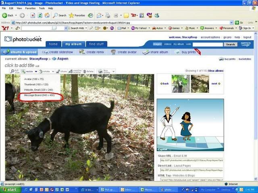
Task: Expand the buy prints tool dropdown
Action: [x=114, y=72]
